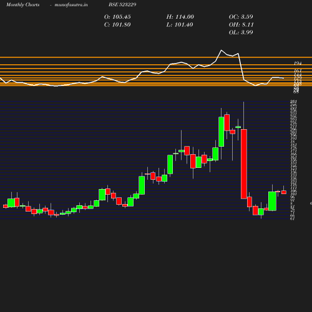Click the "161" level label on the line chart
Screen dimensions: 312x312
(298, 71)
